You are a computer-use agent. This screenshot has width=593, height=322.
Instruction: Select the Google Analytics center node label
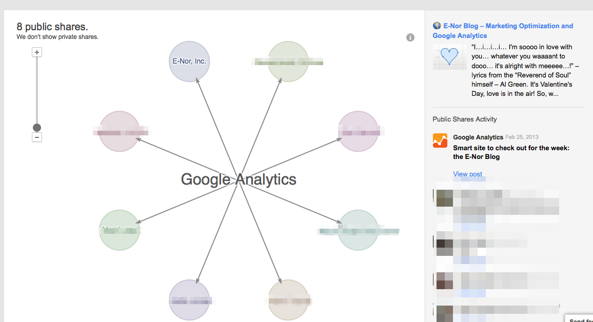pyautogui.click(x=239, y=179)
